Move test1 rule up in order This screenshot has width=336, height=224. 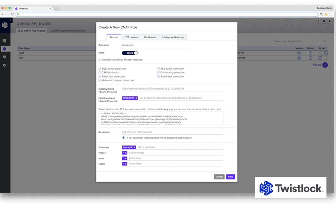[320, 58]
